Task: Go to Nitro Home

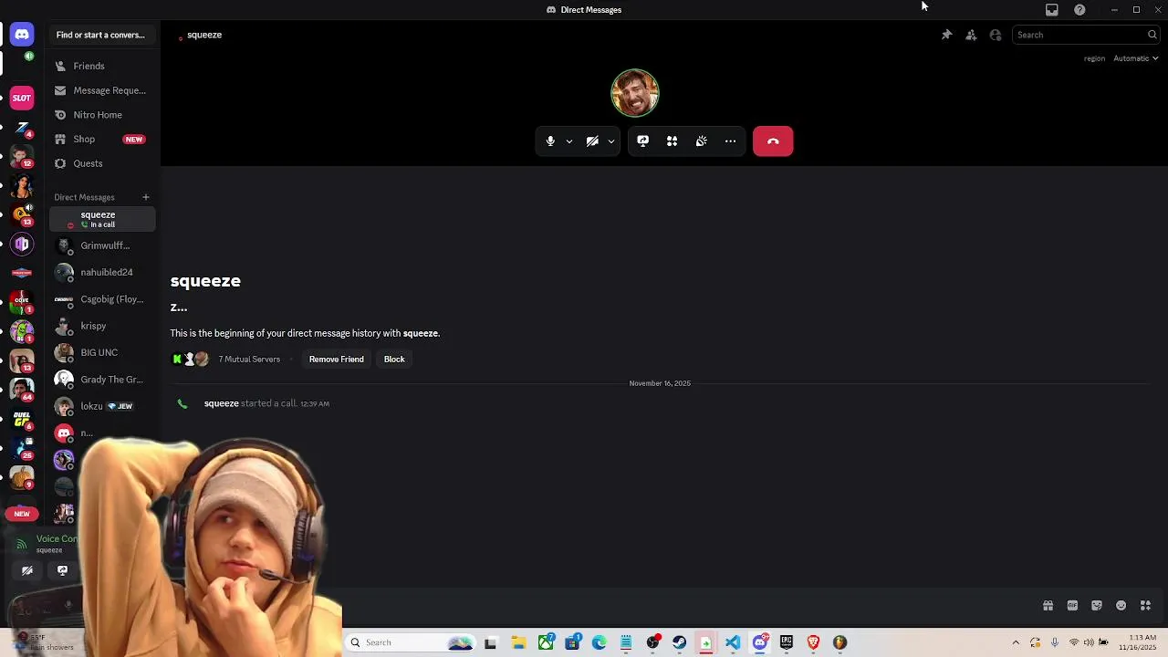Action: click(102, 115)
